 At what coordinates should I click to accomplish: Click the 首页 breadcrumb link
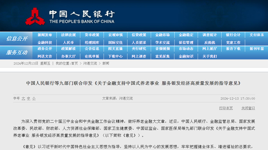tap(75, 63)
